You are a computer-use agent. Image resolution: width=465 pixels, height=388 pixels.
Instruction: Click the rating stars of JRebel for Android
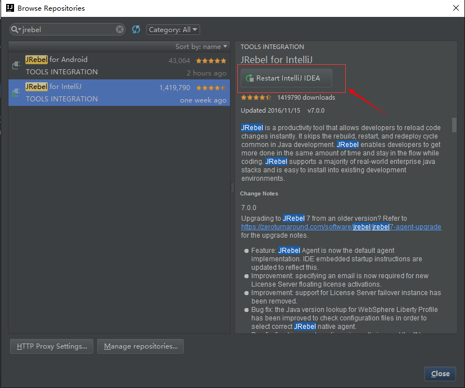[211, 61]
